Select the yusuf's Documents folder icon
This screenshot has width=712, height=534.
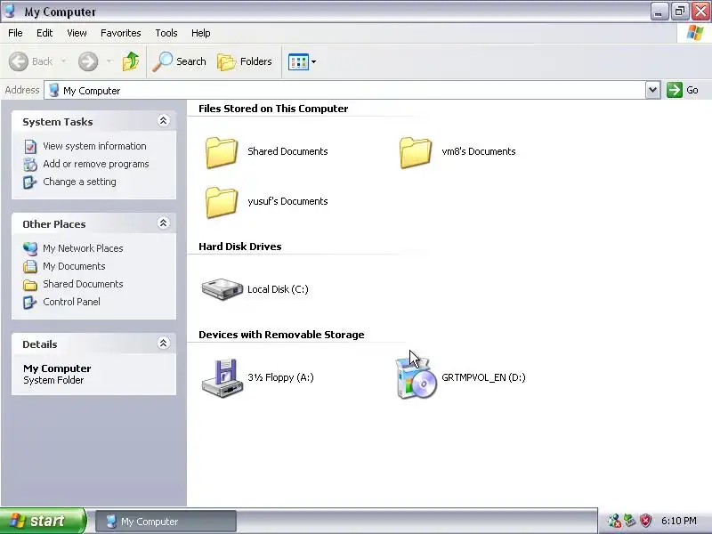[x=221, y=202]
